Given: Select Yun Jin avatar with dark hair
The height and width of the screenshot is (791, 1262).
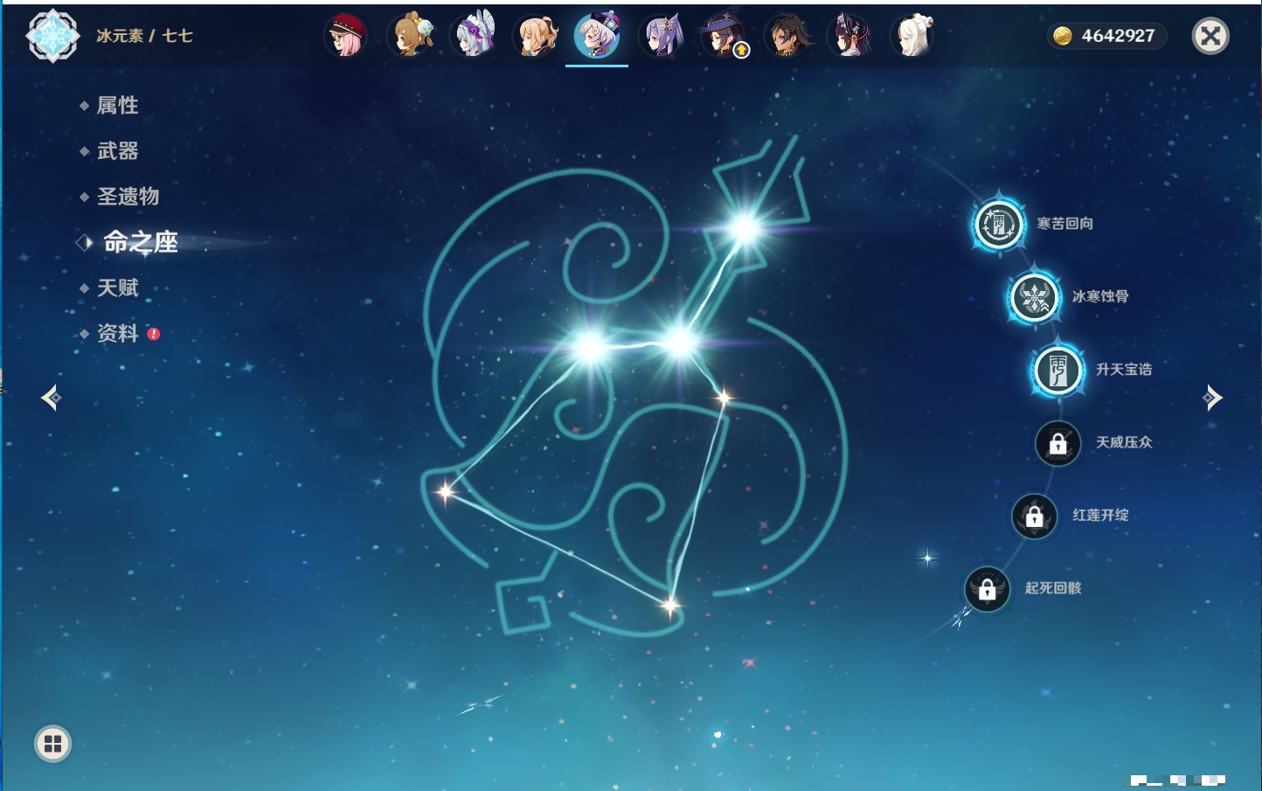Looking at the screenshot, I should (850, 36).
